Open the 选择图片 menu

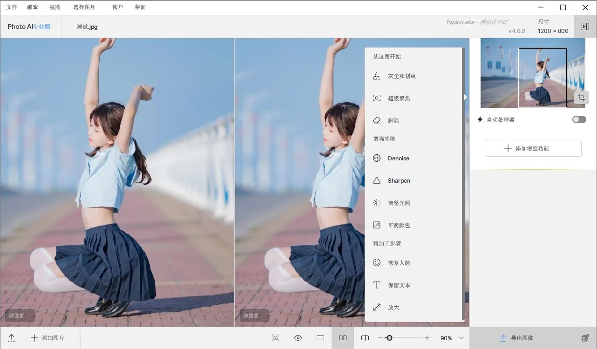(84, 7)
